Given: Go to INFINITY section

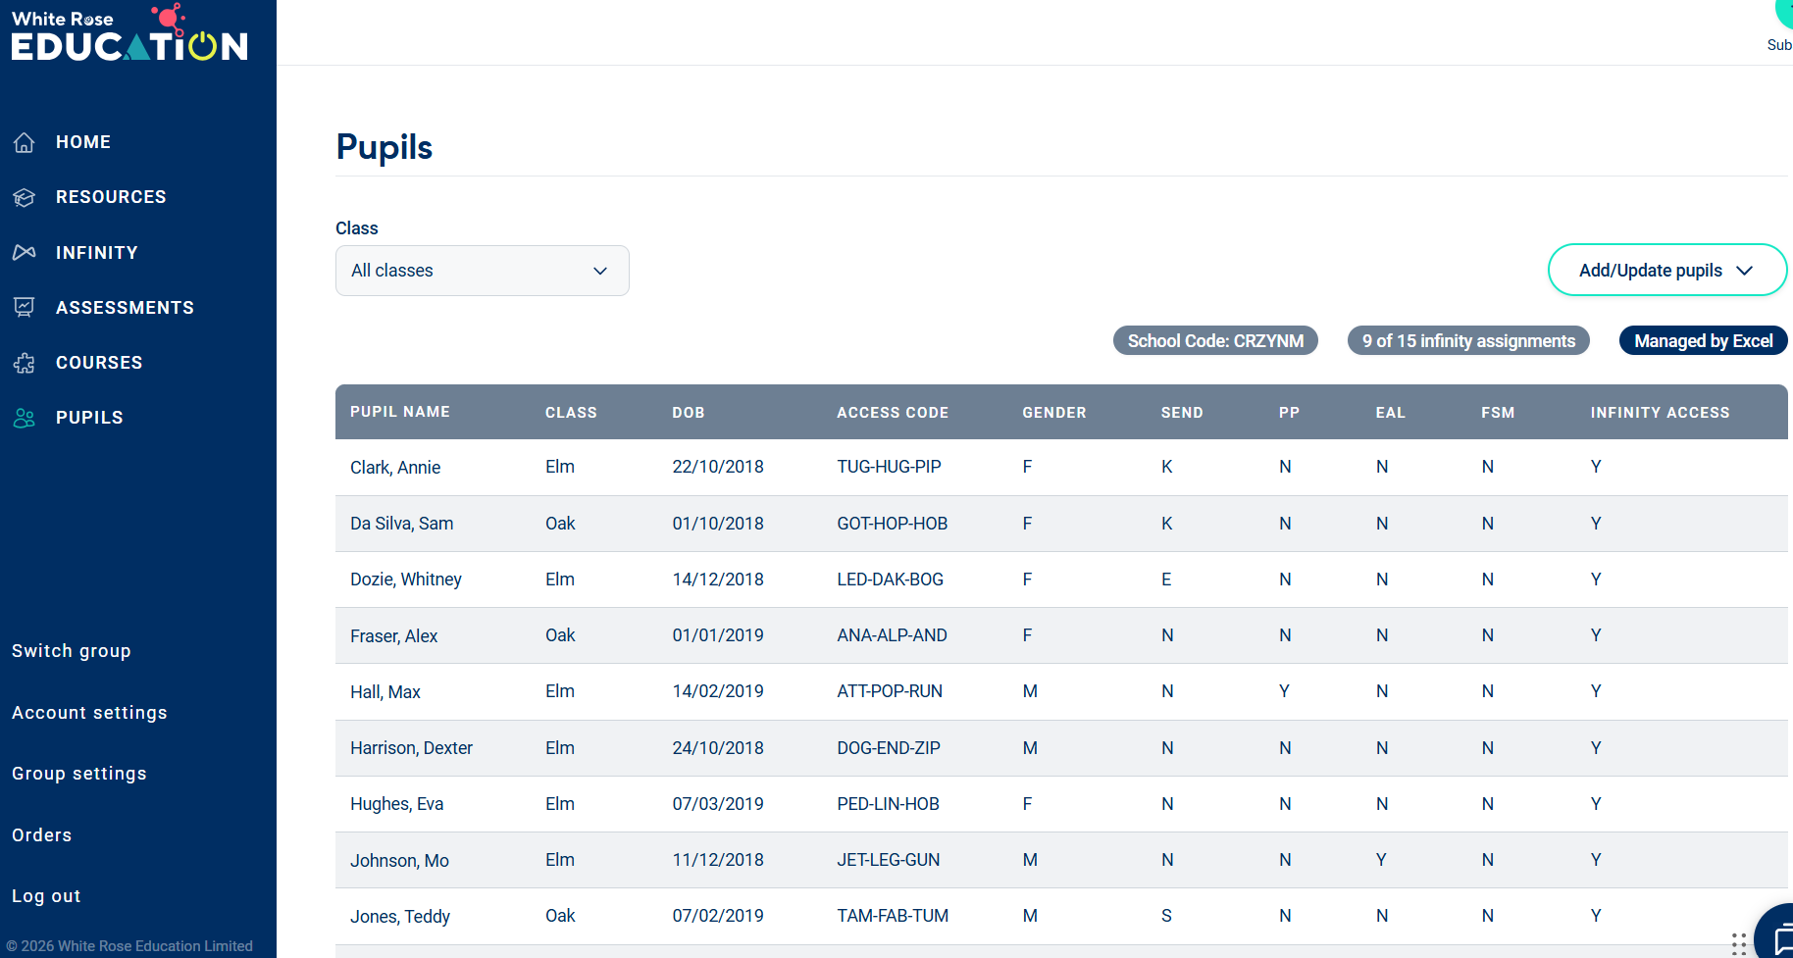Looking at the screenshot, I should [97, 253].
